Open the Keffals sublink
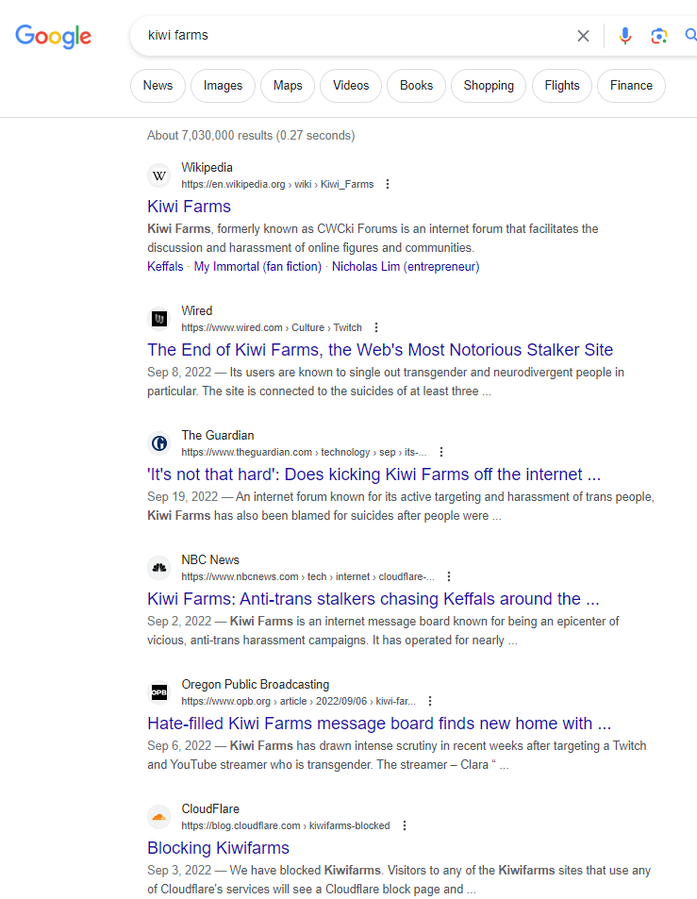697x899 pixels. pos(165,267)
